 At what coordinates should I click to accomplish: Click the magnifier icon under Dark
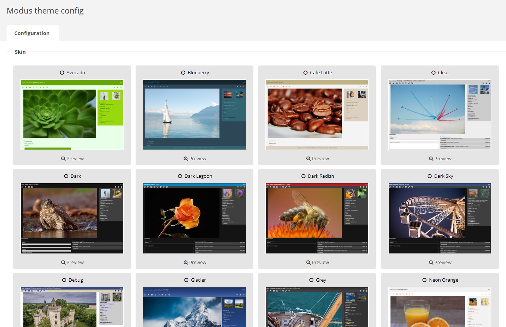[x=63, y=263]
